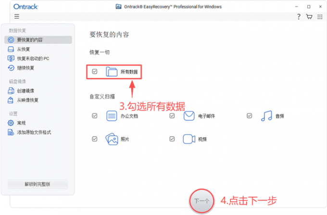Click the 从恢复 drive icon
Image resolution: width=327 pixels, height=215 pixels.
[11, 49]
